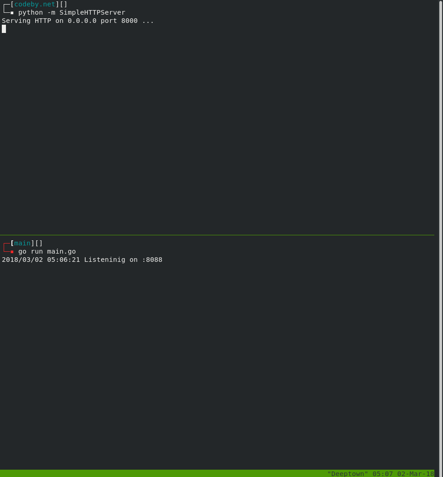443x477 pixels.
Task: Click the 2018/03/02 date in log line
Action: (22, 260)
